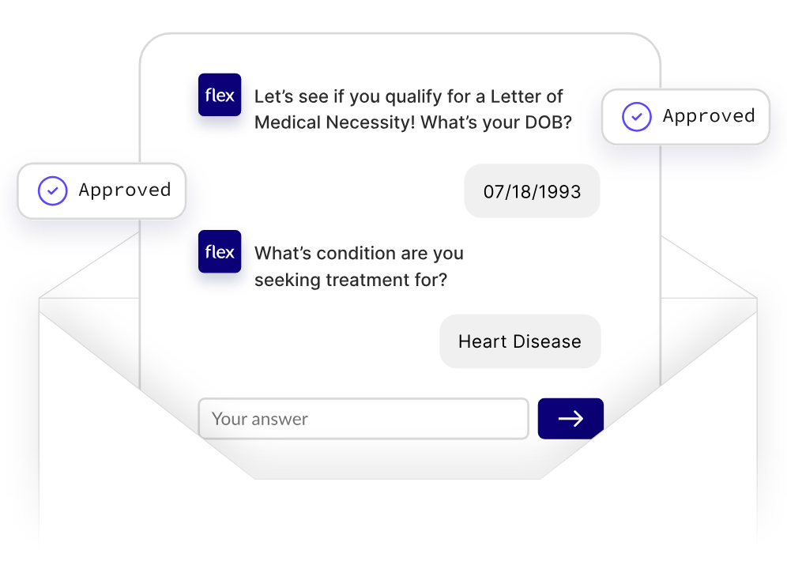
Task: Click the flex logo beside the DOB question
Action: tap(219, 95)
